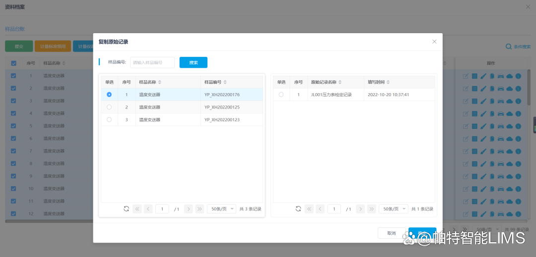Open 50条/页 dropdown in records table
536x257 pixels.
pyautogui.click(x=393, y=209)
